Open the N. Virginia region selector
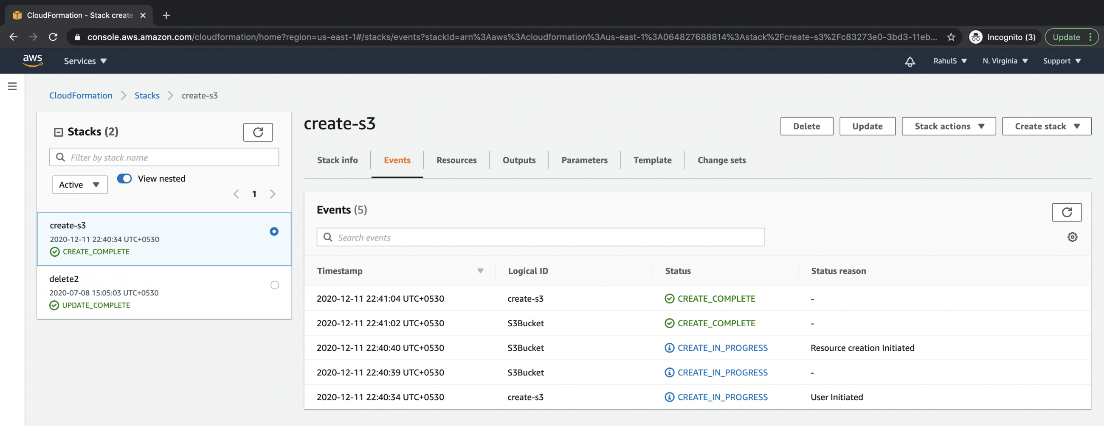 click(1005, 61)
